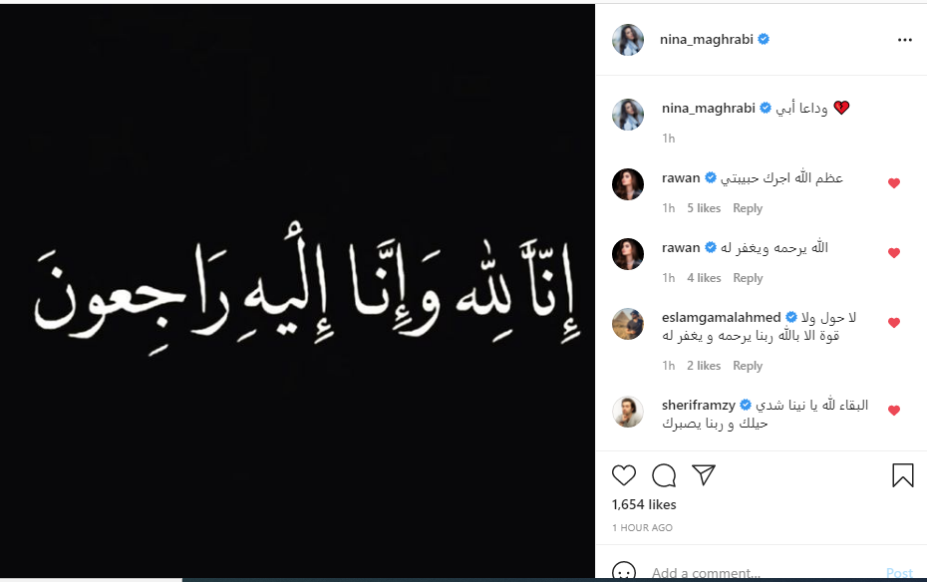927x582 pixels.
Task: Like the post with heart icon
Action: [624, 475]
